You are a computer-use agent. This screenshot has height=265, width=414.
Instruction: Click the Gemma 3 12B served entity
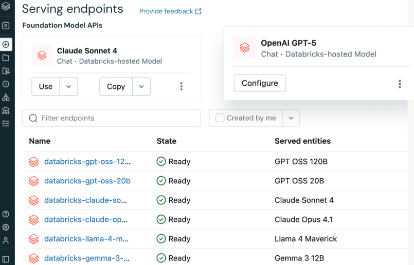(x=299, y=258)
